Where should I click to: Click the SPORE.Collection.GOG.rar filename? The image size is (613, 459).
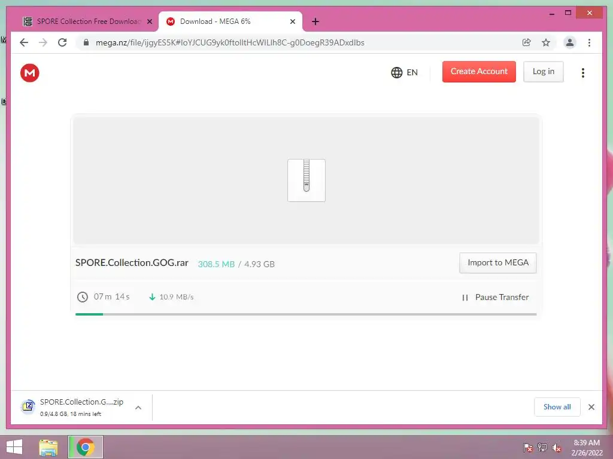click(x=132, y=263)
